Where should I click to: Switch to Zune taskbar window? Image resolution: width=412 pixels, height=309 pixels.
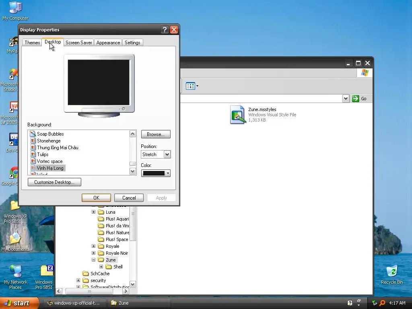(138, 303)
